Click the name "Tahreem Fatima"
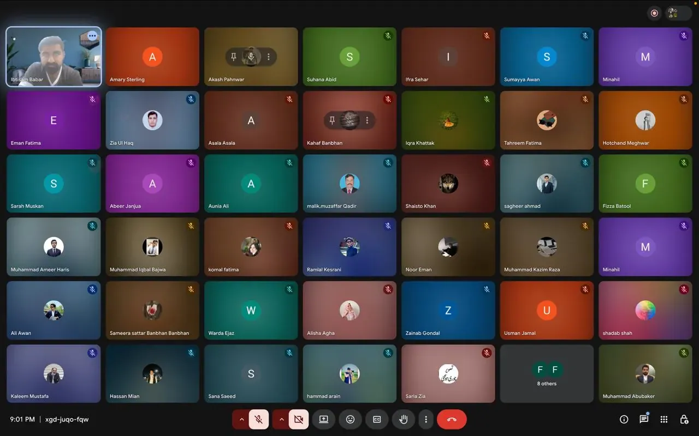Viewport: 699px width, 436px height. click(x=523, y=143)
